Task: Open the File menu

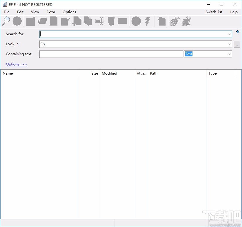Action: click(x=6, y=12)
